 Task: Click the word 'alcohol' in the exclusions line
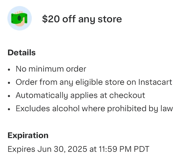coord(66,109)
